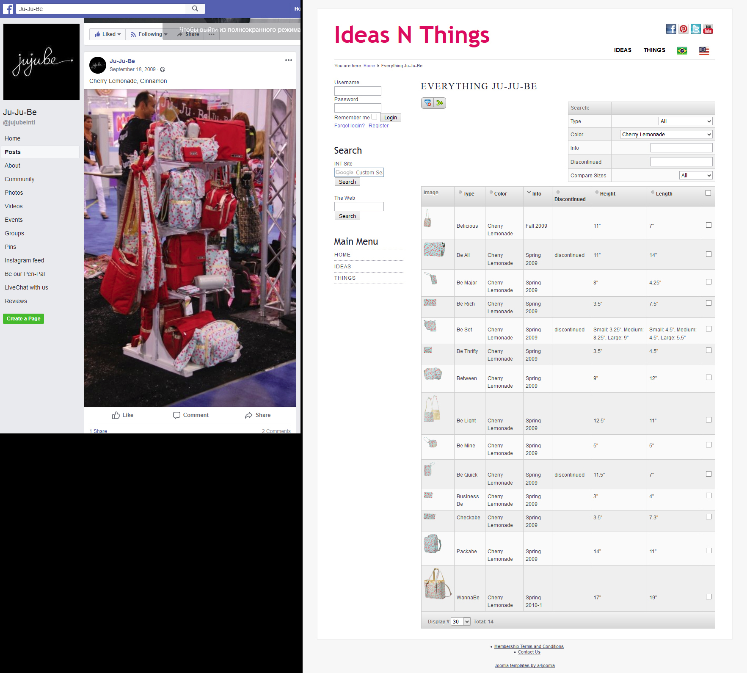747x673 pixels.
Task: Check the WannaBe row checkbox
Action: 708,597
